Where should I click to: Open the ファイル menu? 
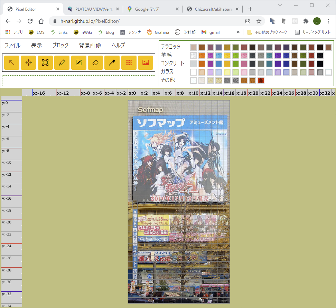pos(12,45)
